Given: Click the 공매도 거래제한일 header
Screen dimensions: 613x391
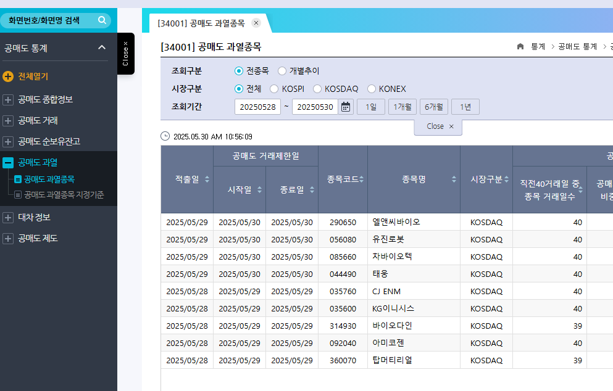Looking at the screenshot, I should click(x=266, y=156).
